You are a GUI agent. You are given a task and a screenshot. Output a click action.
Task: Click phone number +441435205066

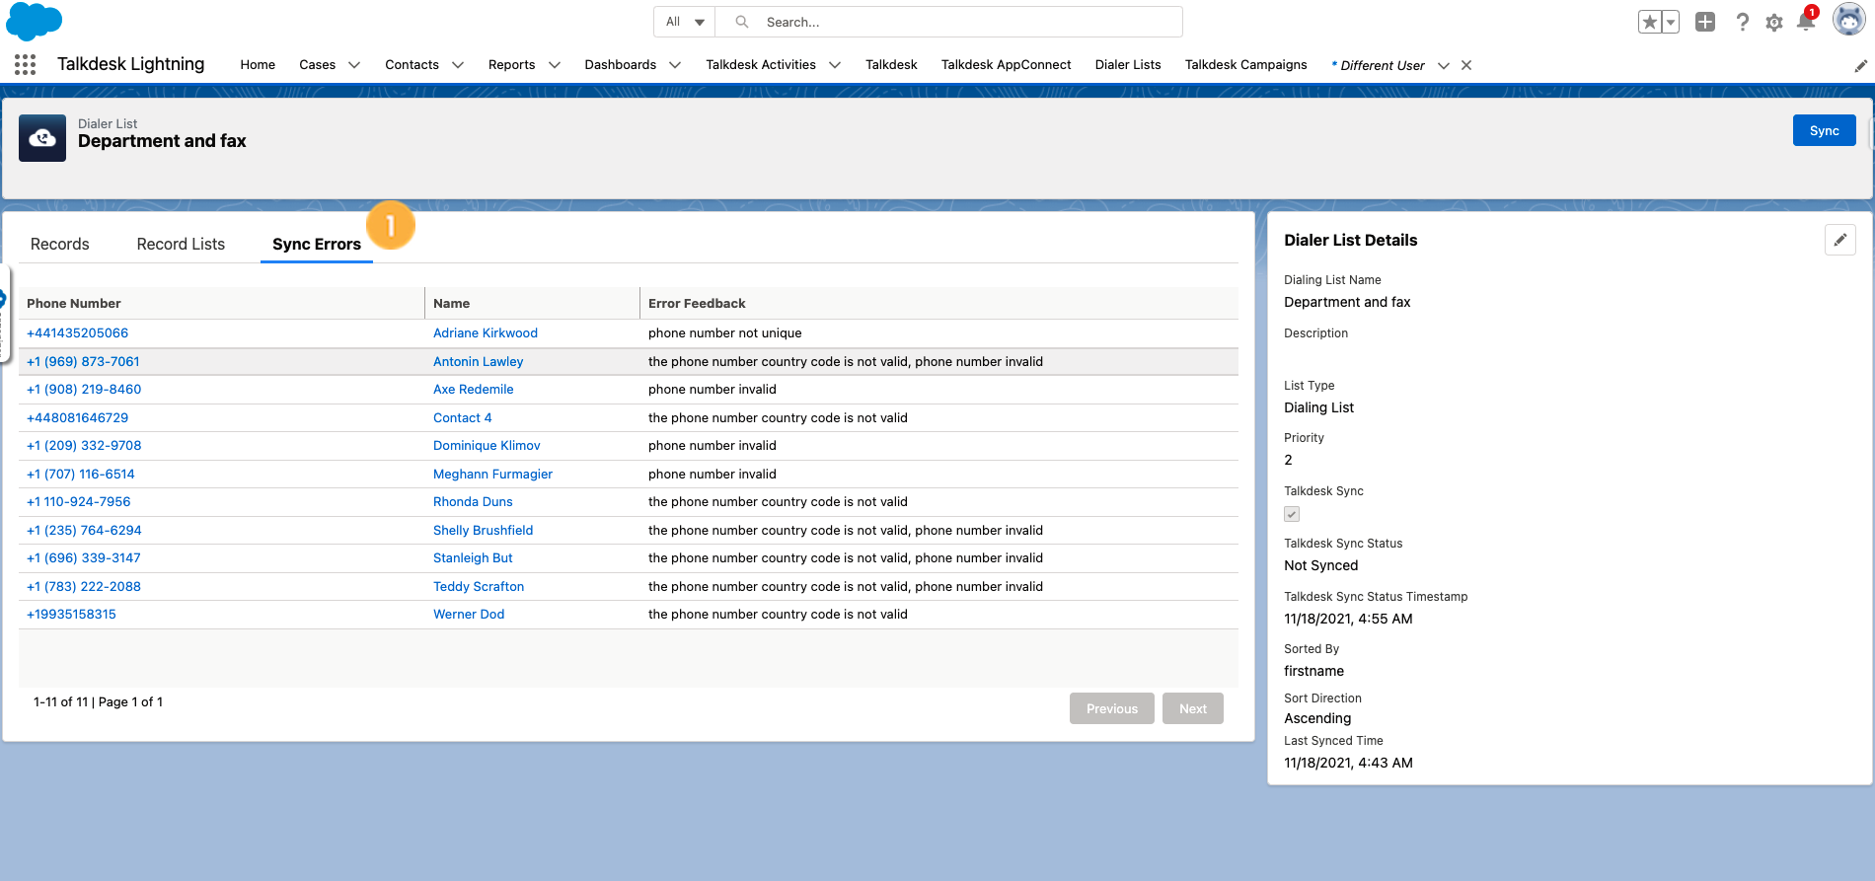77,333
